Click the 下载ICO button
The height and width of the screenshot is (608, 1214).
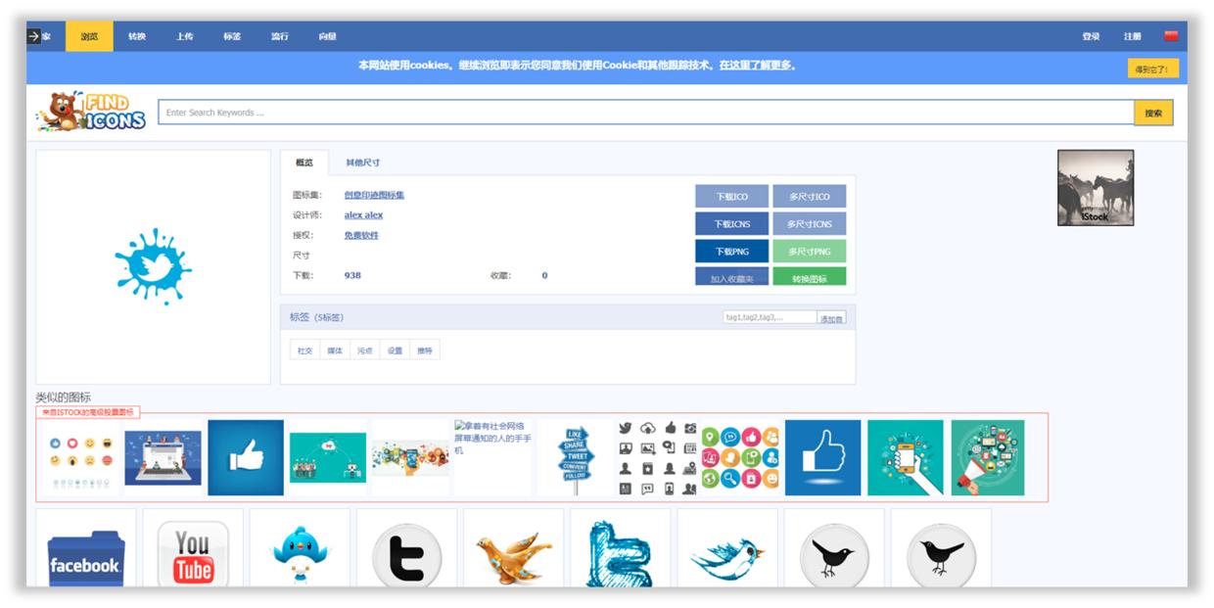(731, 197)
